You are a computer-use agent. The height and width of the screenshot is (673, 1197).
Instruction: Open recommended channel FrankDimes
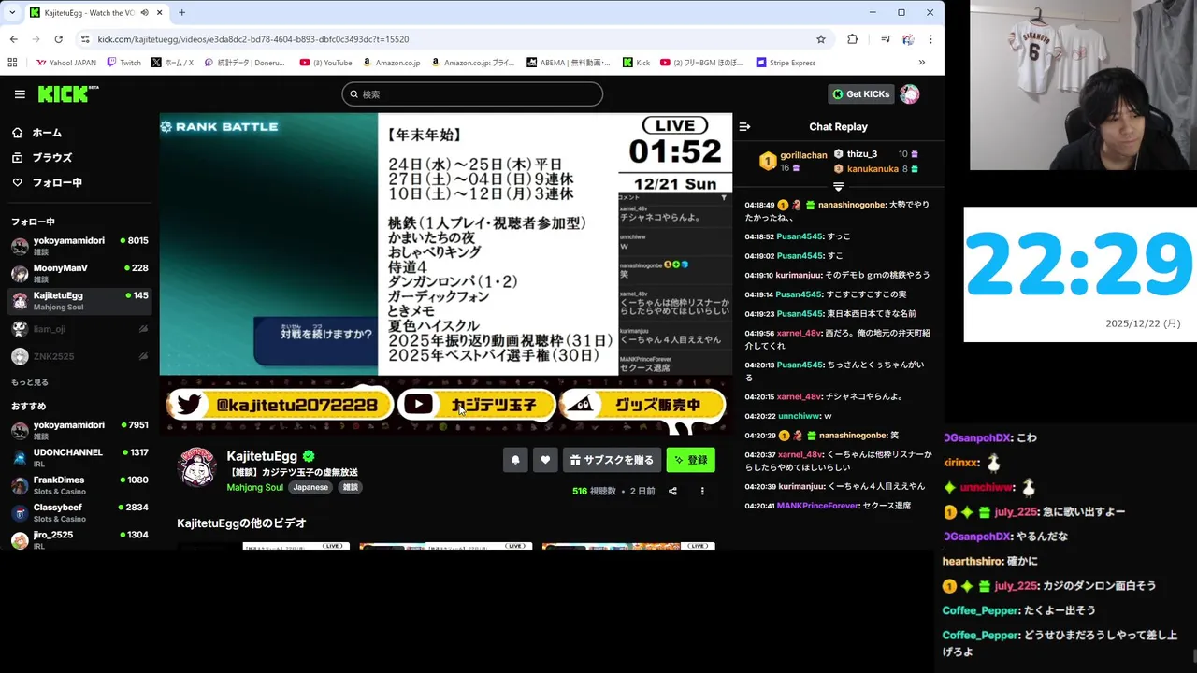point(79,485)
